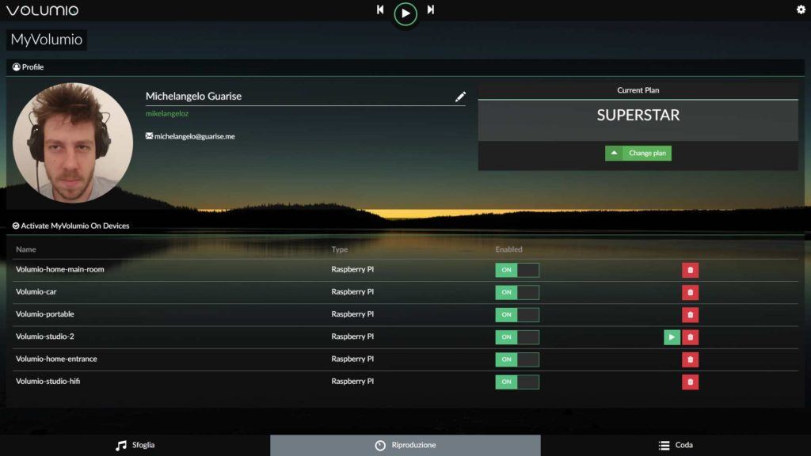Select the Riproduzione playback tab
811x456 pixels.
[x=405, y=445]
